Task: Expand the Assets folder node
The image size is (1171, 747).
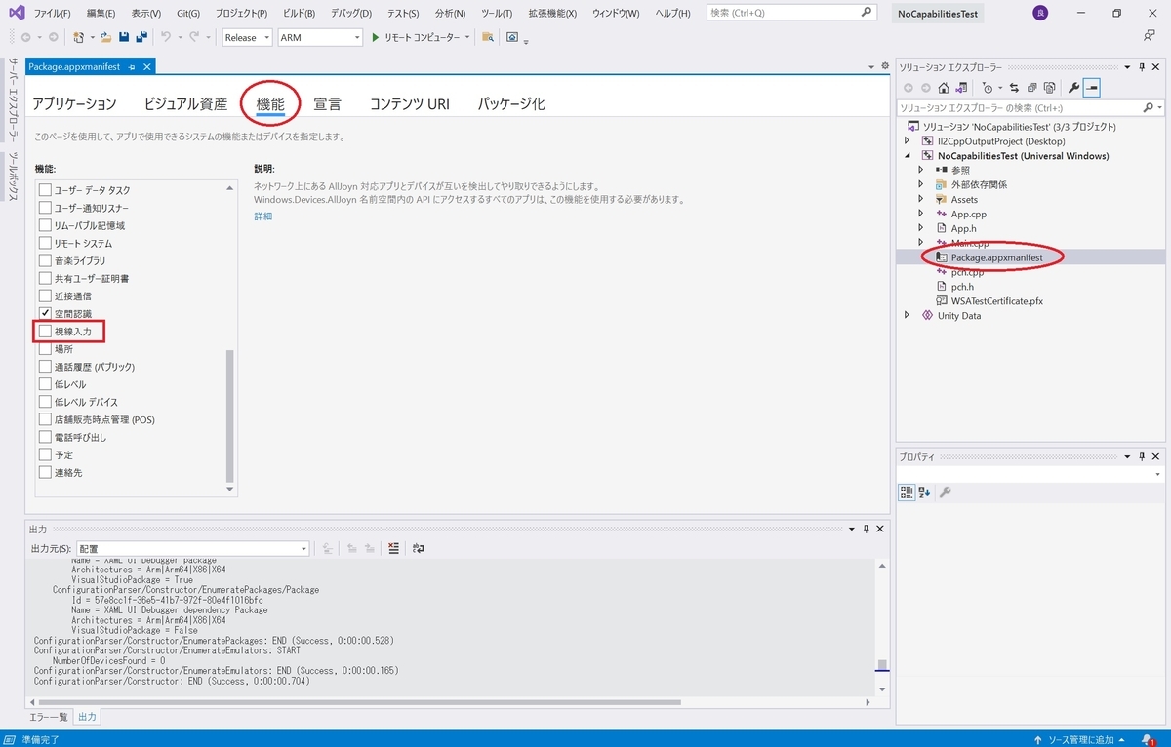Action: [x=921, y=199]
